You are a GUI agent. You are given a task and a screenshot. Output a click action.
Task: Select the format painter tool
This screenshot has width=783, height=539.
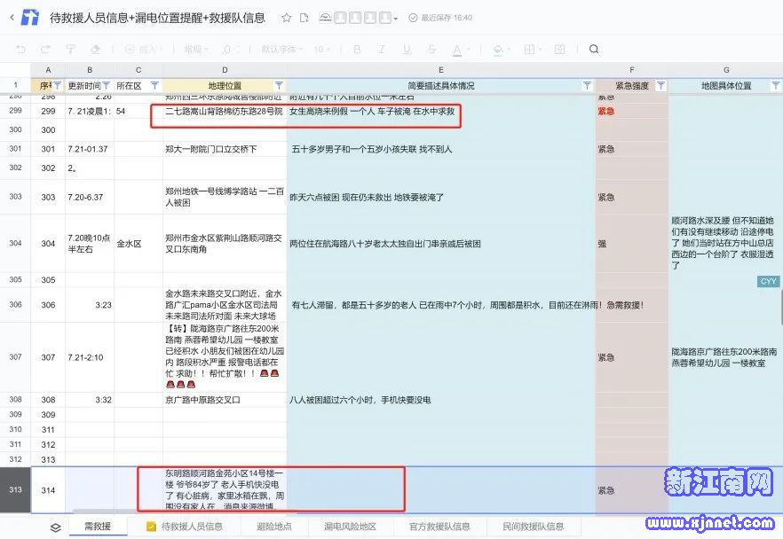coord(70,49)
